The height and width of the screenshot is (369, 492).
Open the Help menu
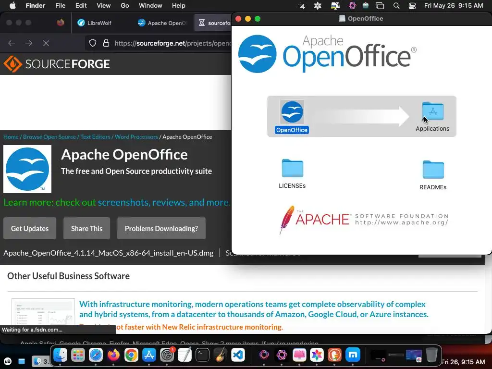coord(179,6)
